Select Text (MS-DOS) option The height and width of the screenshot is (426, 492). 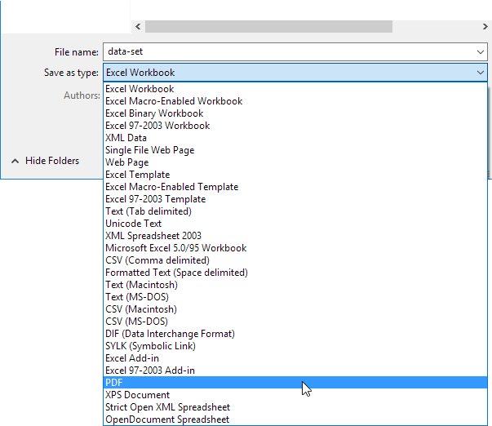[x=295, y=297]
